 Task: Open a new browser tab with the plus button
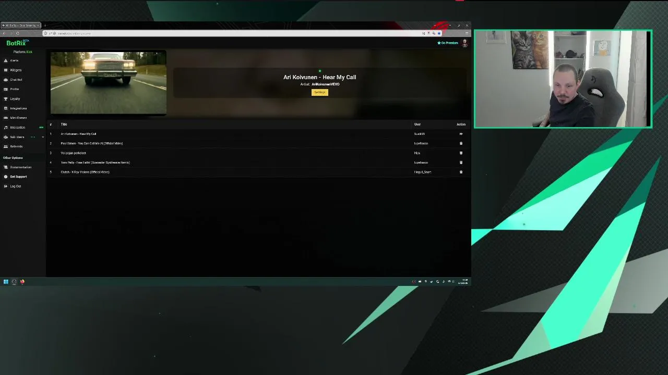pos(45,26)
